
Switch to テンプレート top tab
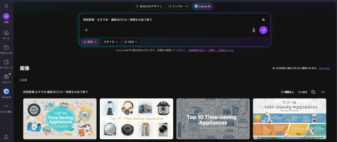tap(178, 6)
